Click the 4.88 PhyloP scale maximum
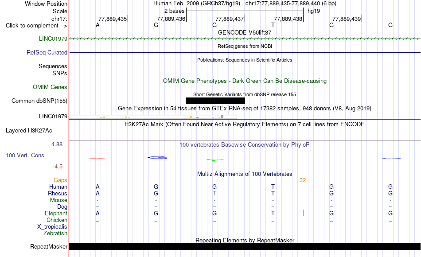The width and height of the screenshot is (421, 257). point(57,144)
